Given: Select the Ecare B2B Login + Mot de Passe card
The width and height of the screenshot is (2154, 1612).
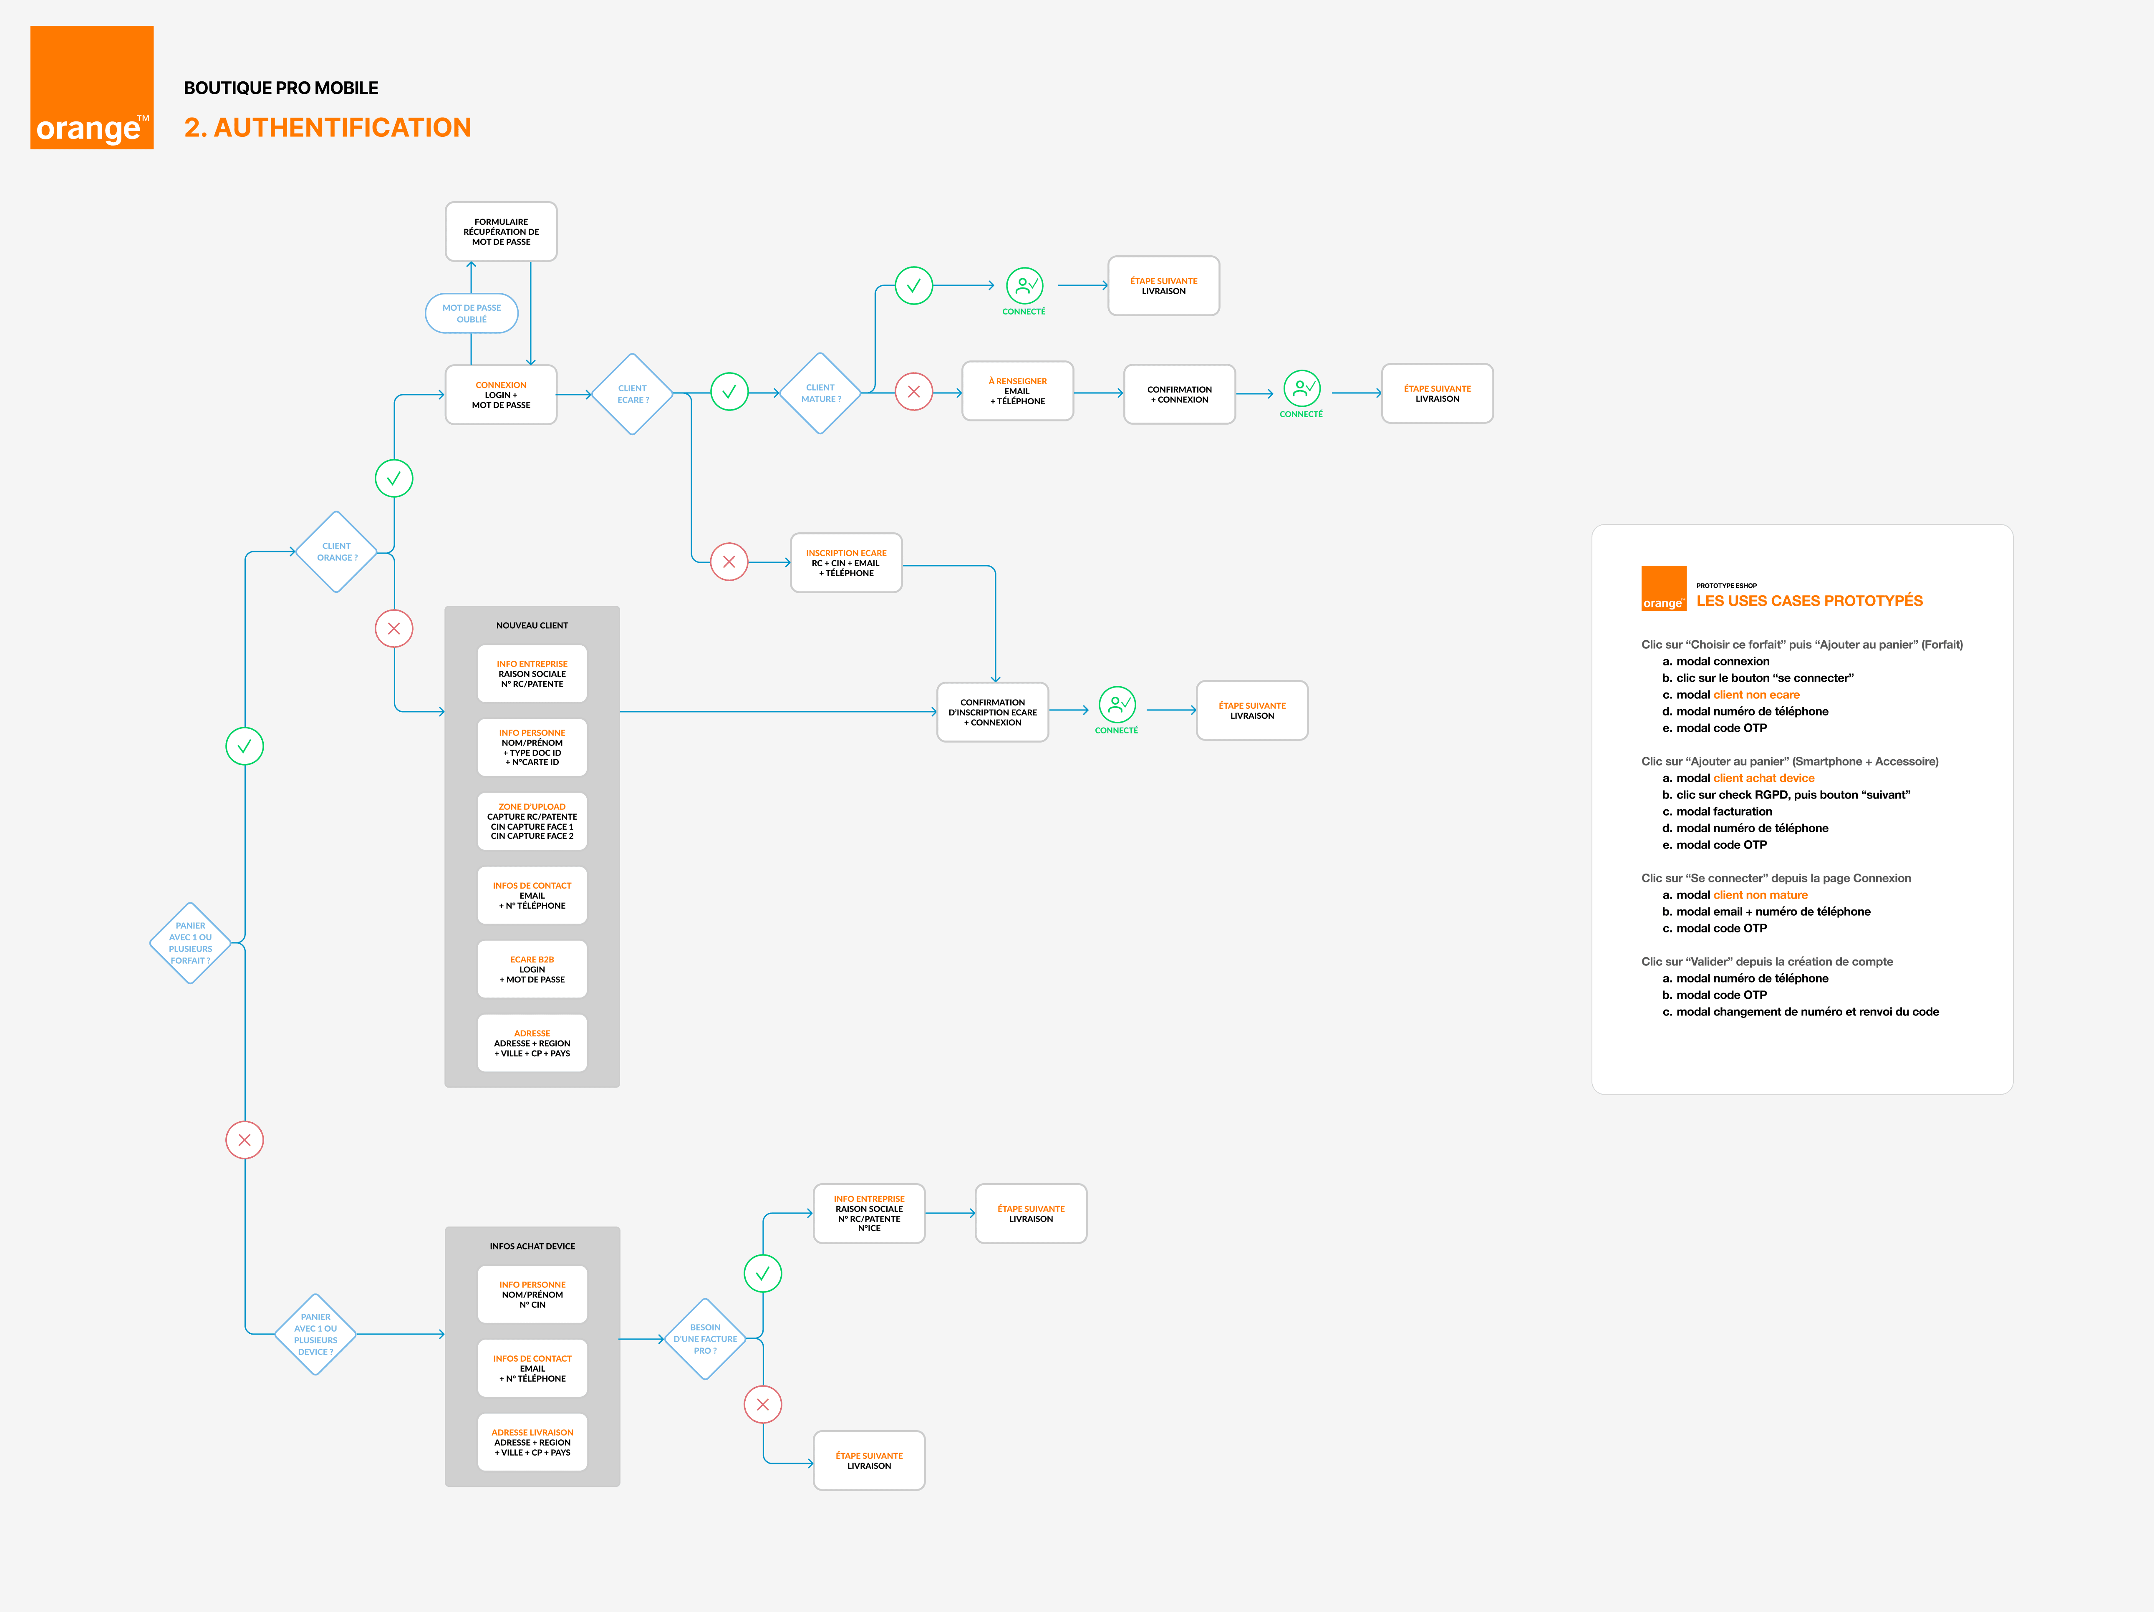Looking at the screenshot, I should click(x=532, y=970).
